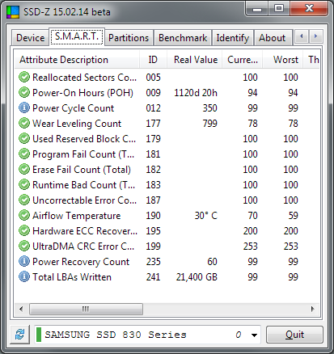Sort by the Real Value column header

coord(195,60)
